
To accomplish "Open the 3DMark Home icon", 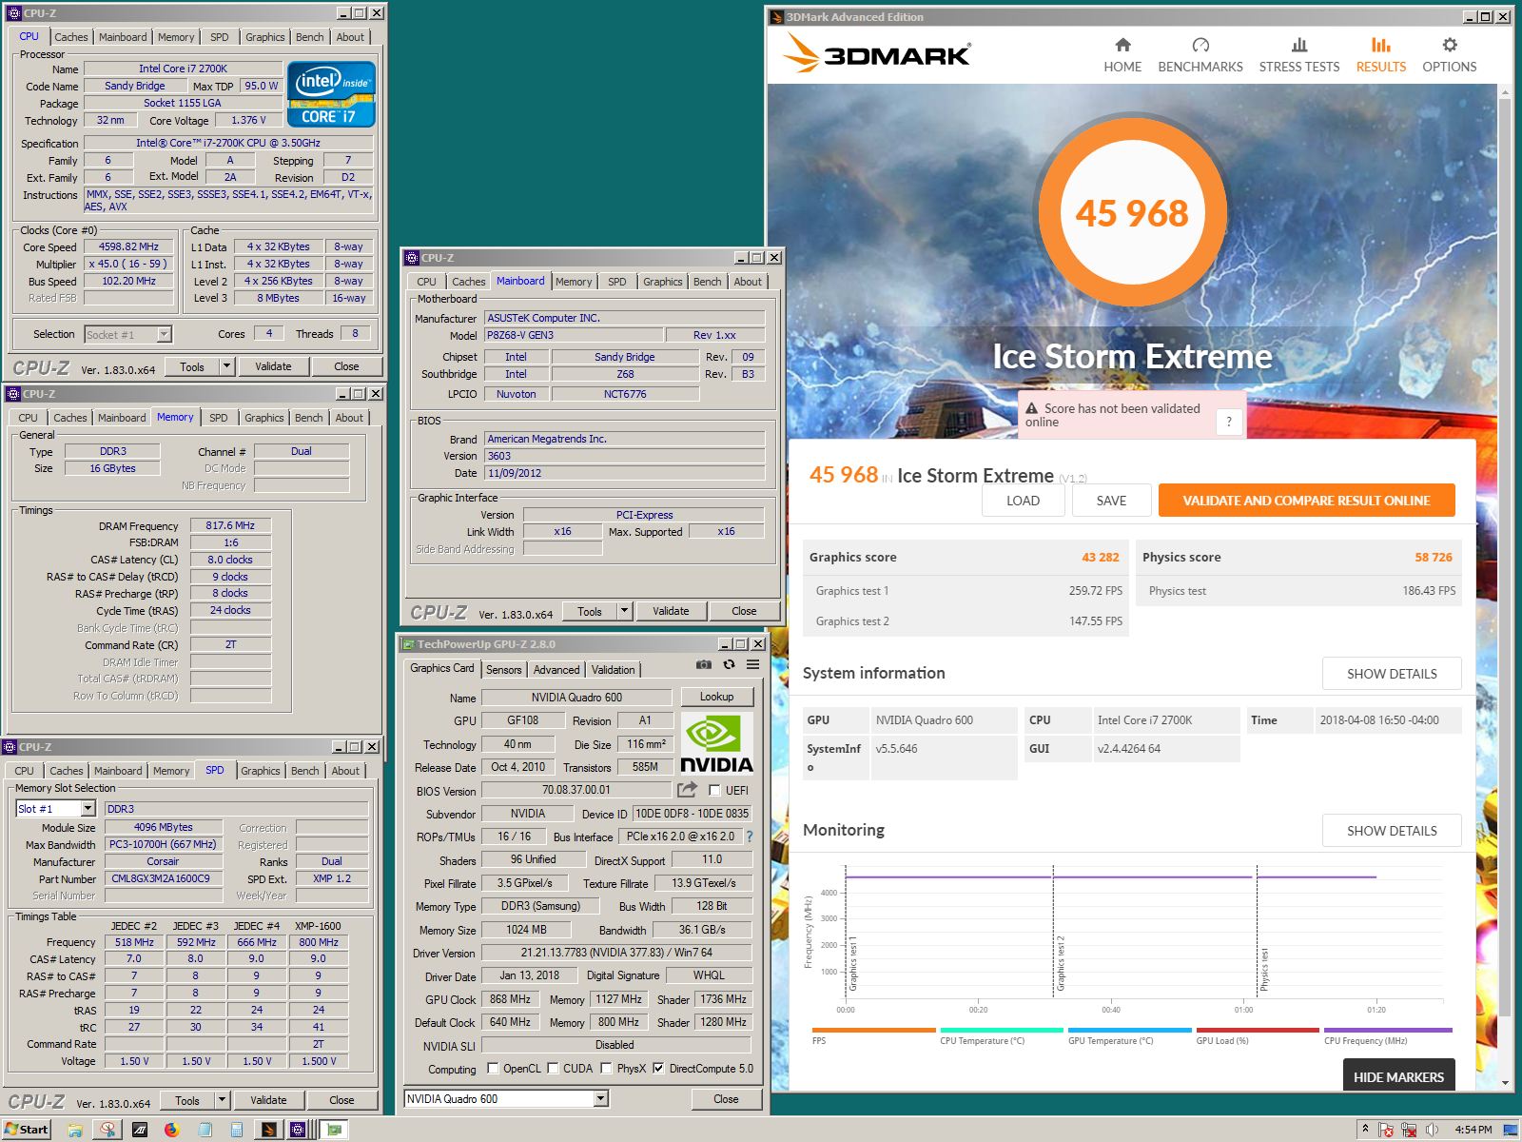I will [x=1122, y=45].
